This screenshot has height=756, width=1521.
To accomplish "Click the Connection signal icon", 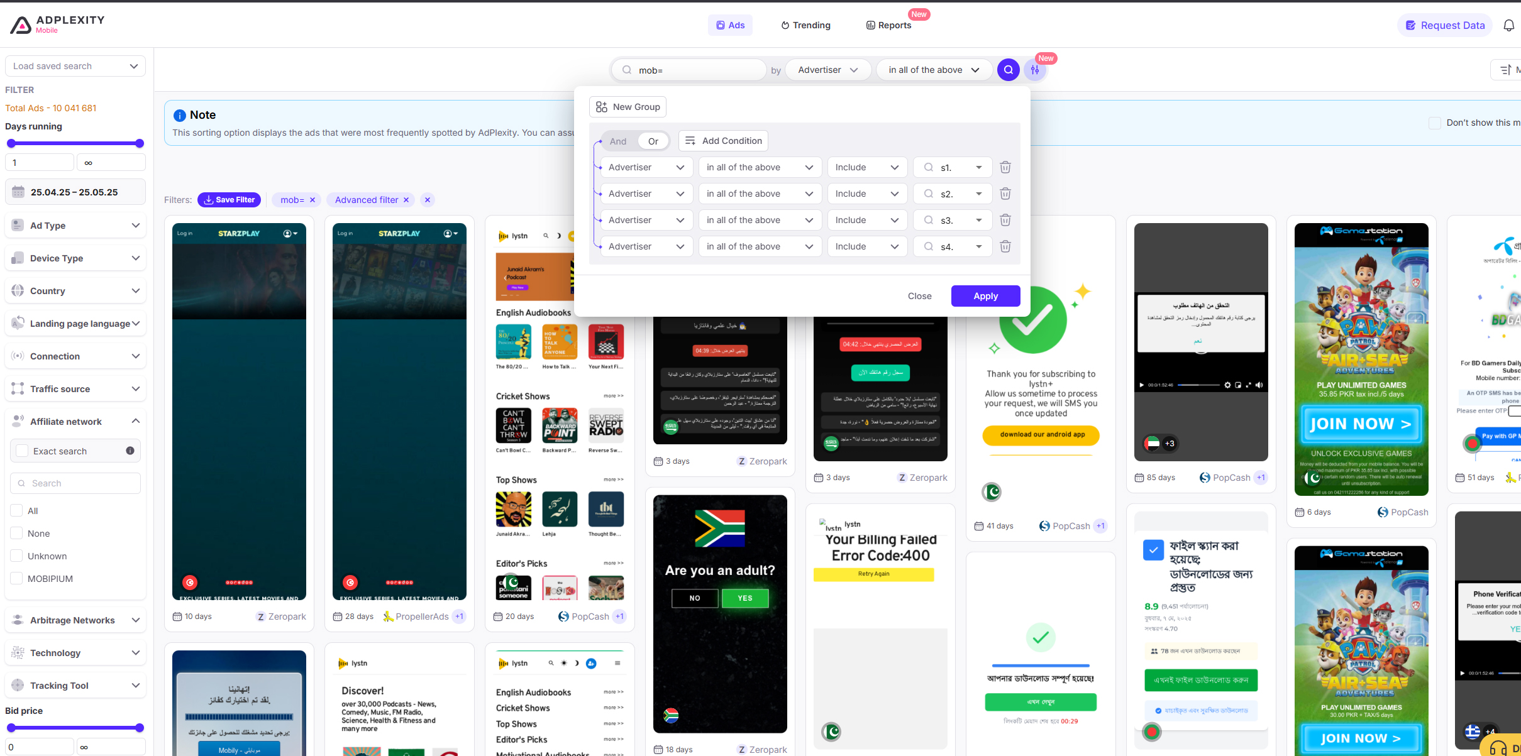I will (18, 356).
